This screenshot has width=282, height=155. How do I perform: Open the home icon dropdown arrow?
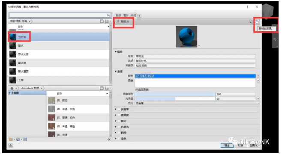click(x=16, y=88)
